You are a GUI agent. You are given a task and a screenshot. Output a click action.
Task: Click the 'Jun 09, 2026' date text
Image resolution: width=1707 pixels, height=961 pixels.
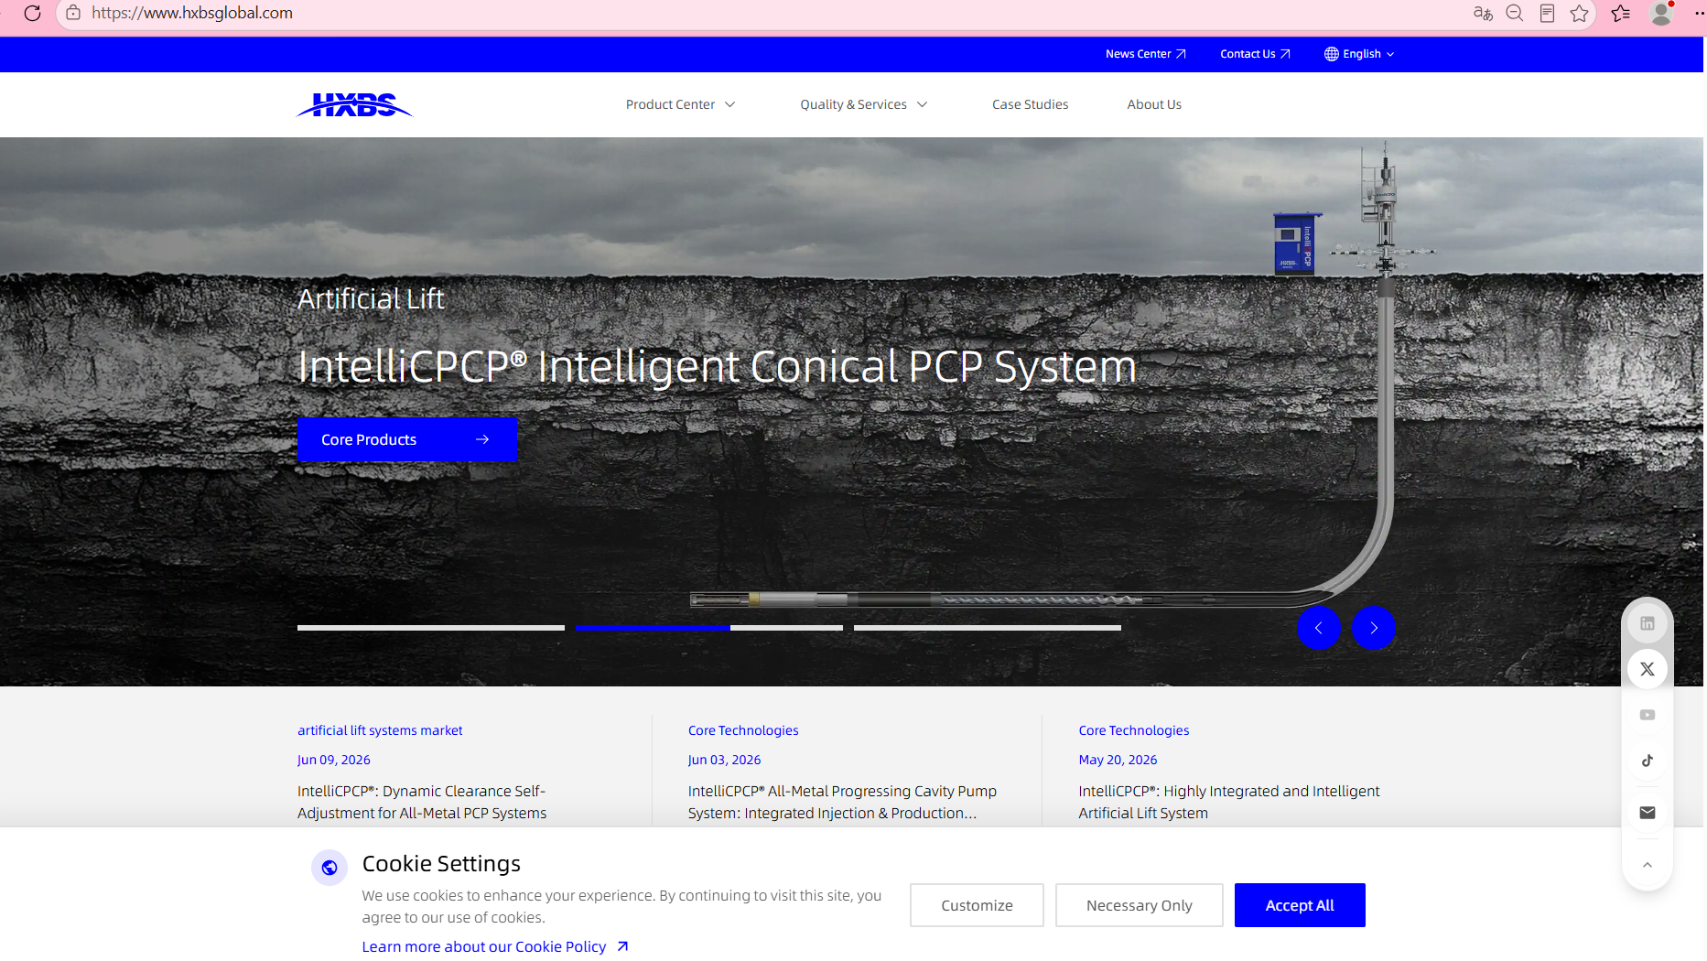(x=334, y=760)
